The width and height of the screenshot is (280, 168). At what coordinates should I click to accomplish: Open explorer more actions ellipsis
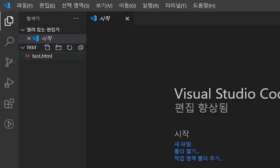76,18
